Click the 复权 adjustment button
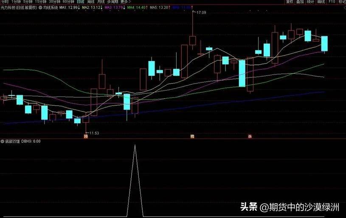Image resolution: width=346 pixels, height=218 pixels. [x=290, y=2]
